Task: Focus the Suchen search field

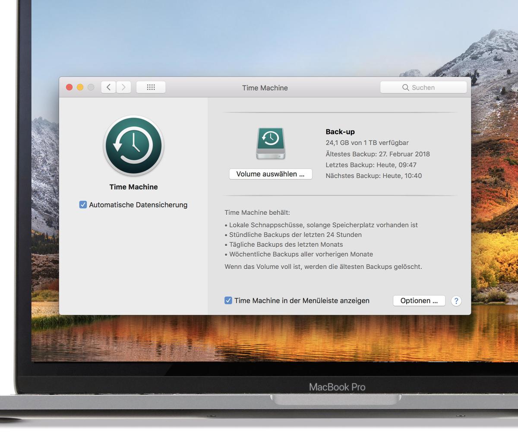Action: pos(423,87)
